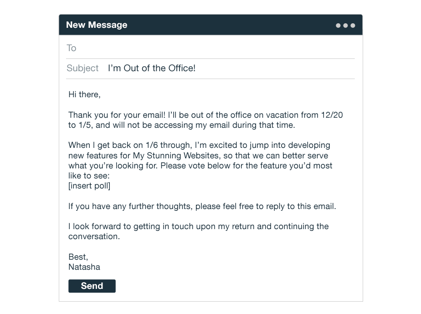Click the last dot in the header
Image resolution: width=421 pixels, height=314 pixels.
(x=353, y=26)
